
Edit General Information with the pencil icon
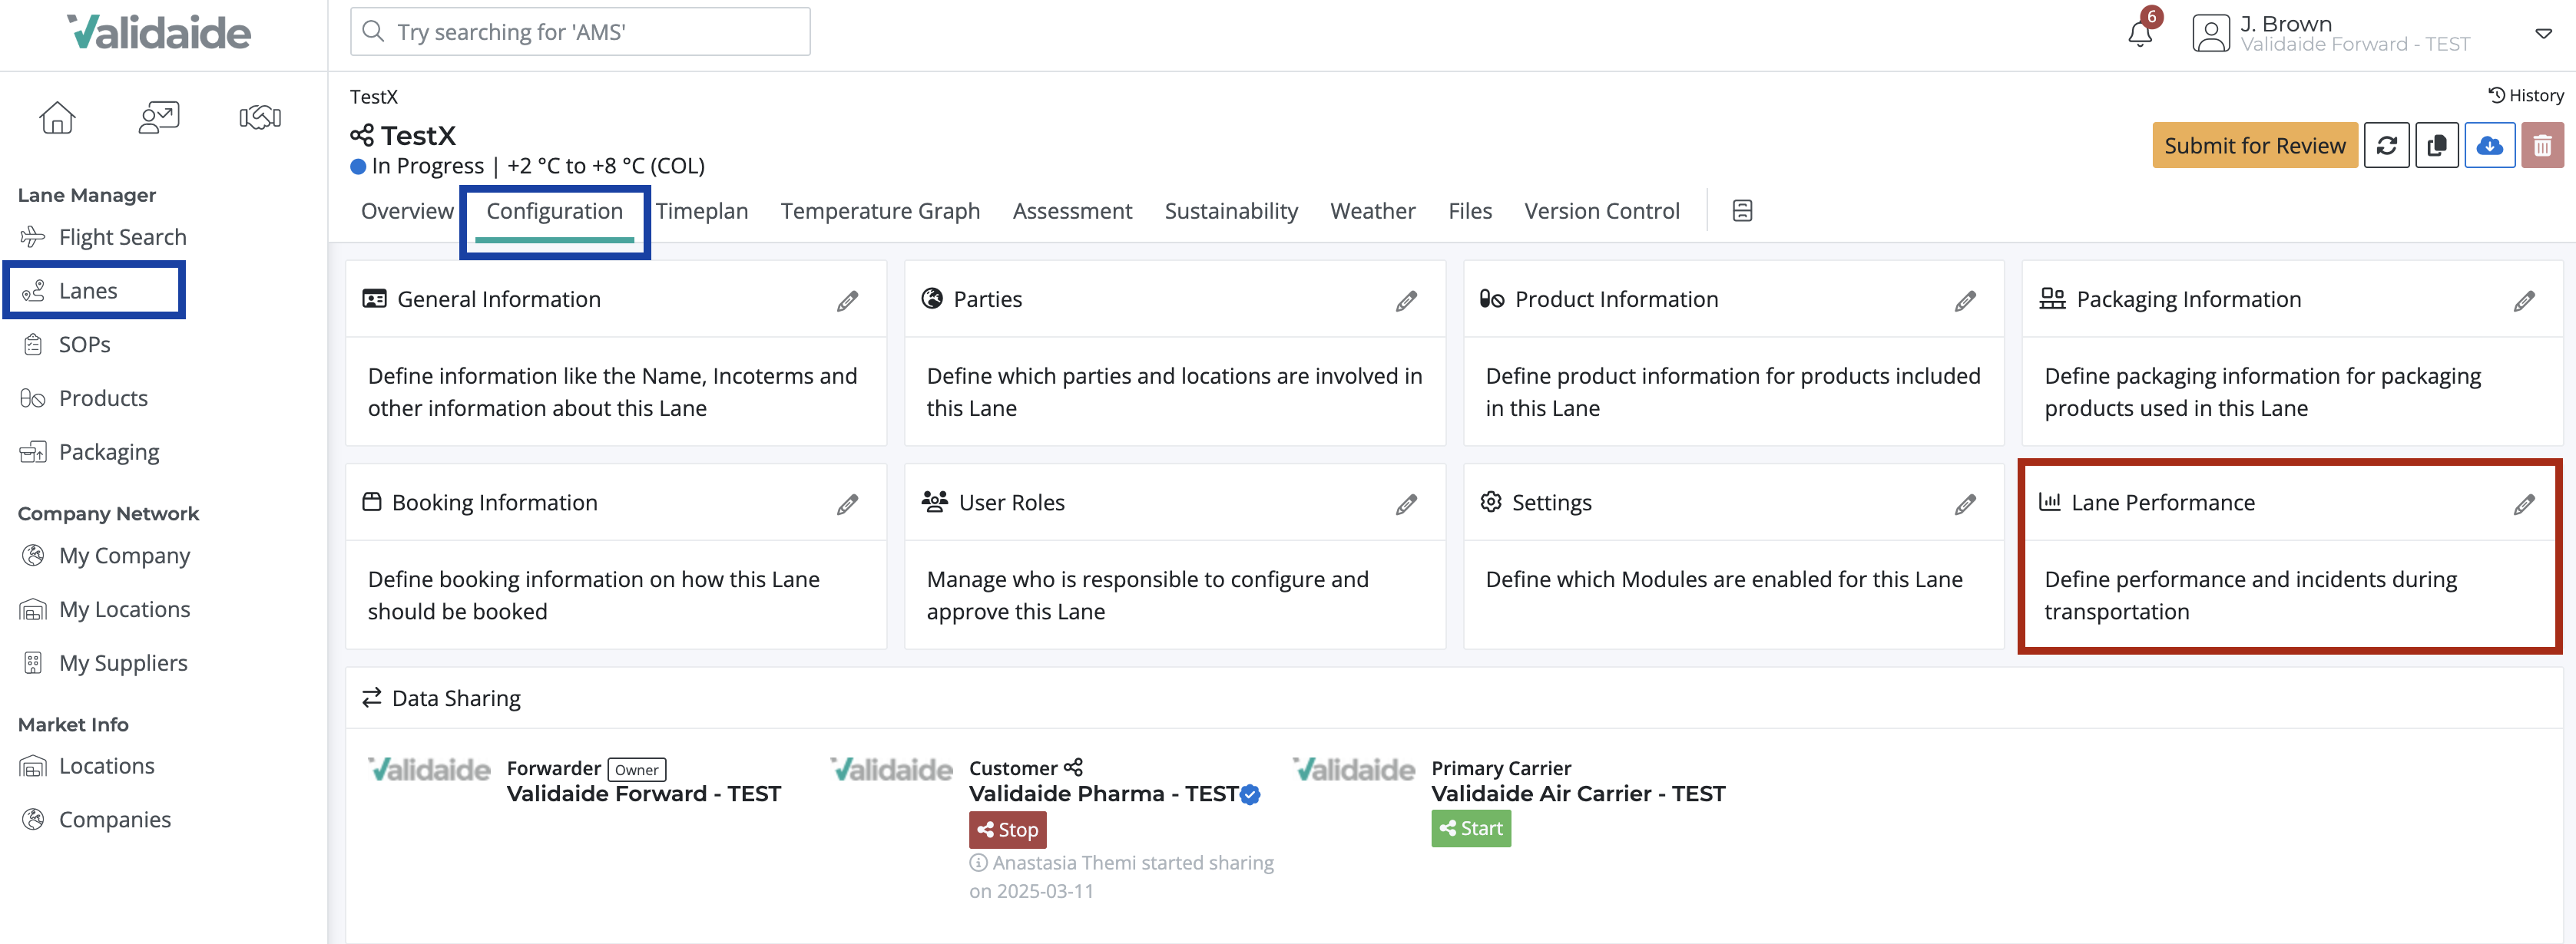pos(847,301)
